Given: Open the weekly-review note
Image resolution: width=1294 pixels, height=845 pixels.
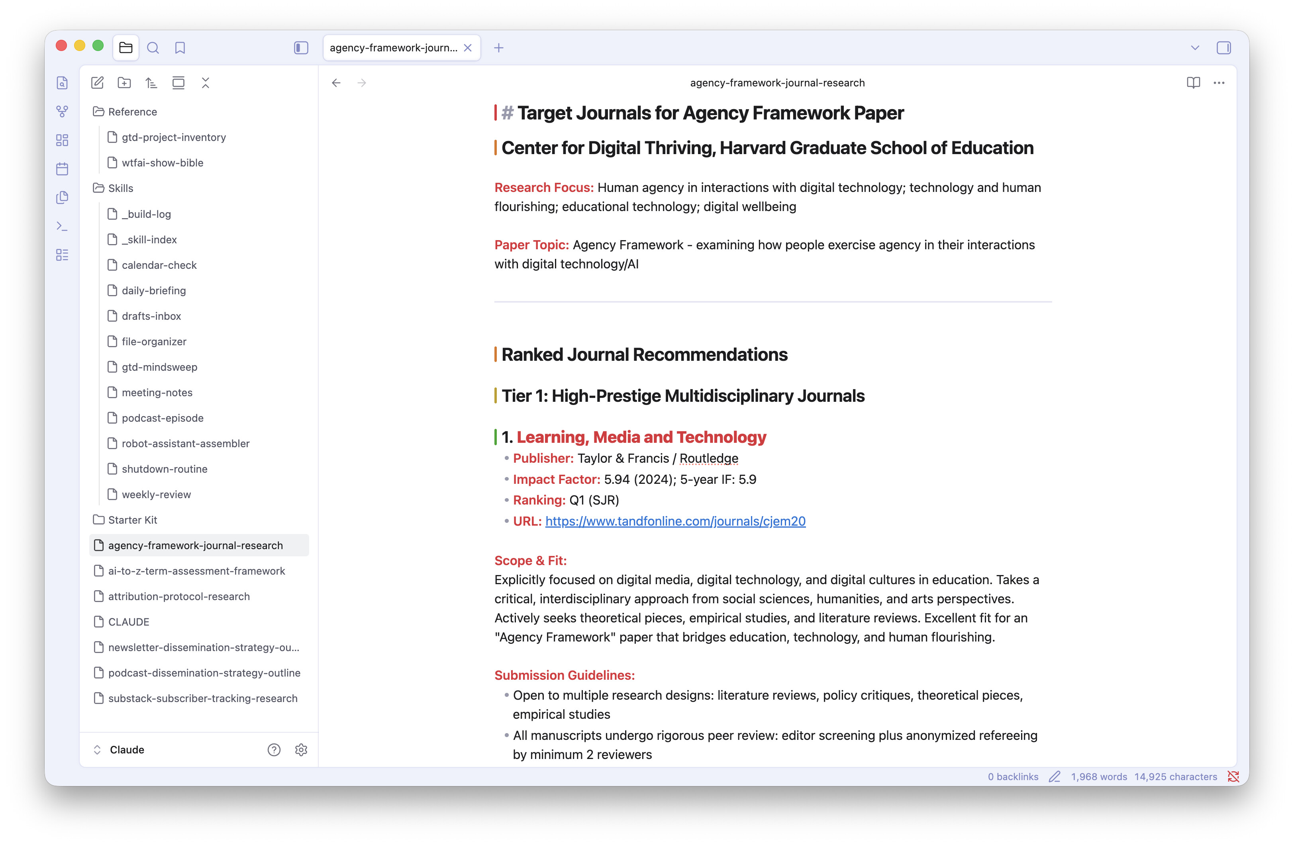Looking at the screenshot, I should coord(156,495).
